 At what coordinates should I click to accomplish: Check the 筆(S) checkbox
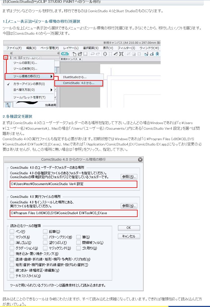pos(79,237)
